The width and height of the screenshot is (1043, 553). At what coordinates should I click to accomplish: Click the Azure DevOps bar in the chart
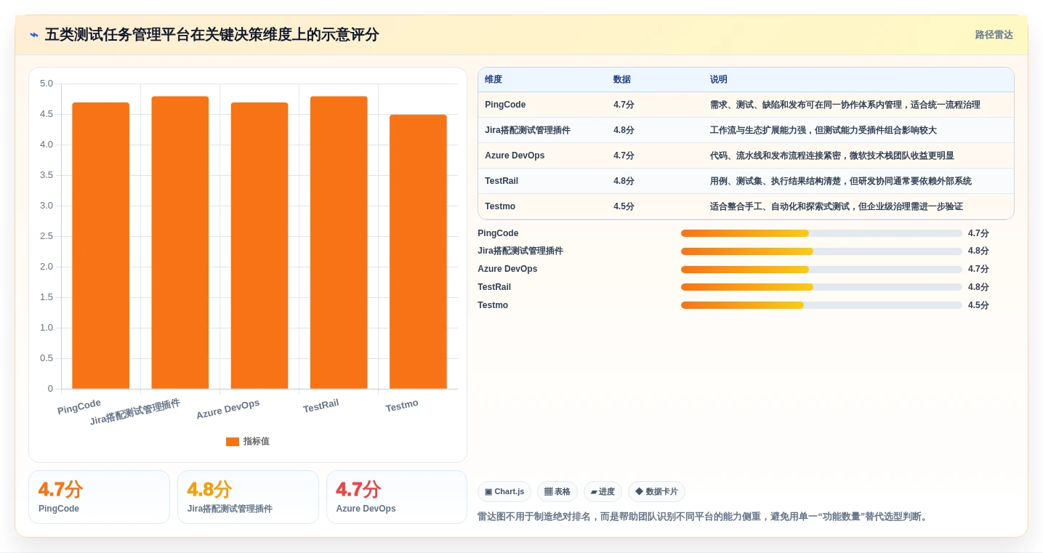(259, 246)
